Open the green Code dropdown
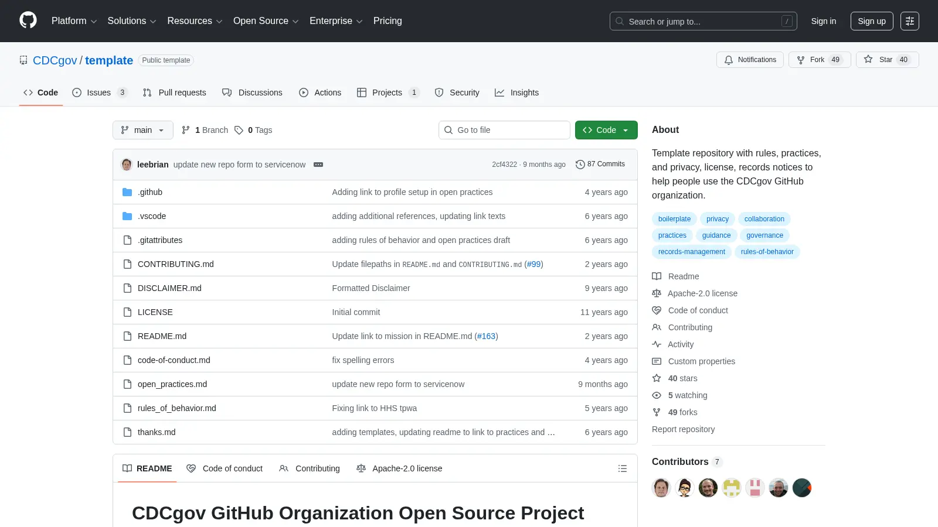Screen dimensions: 938x527 (x=606, y=130)
